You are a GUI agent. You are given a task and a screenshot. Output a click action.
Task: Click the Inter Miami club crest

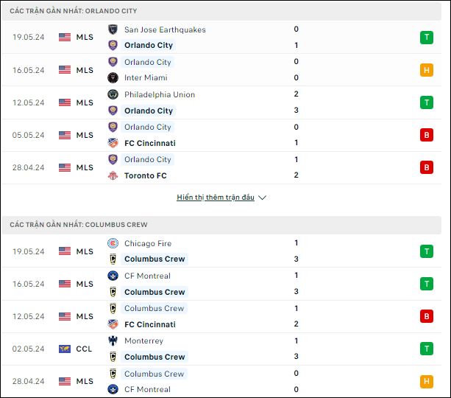pyautogui.click(x=113, y=77)
